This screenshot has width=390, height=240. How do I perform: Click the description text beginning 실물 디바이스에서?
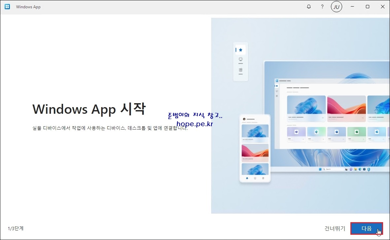[110, 128]
